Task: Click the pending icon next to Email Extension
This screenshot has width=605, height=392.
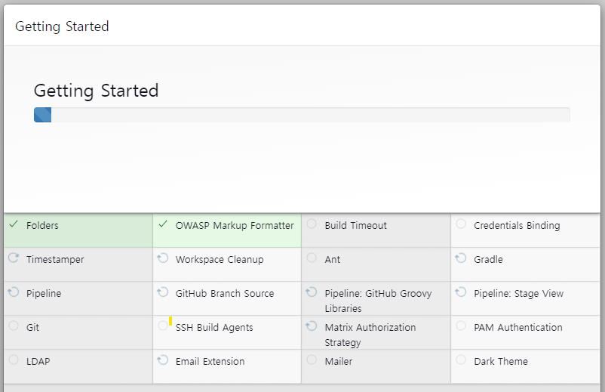Action: (163, 360)
